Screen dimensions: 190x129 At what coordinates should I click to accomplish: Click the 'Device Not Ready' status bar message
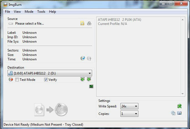coord(43,125)
